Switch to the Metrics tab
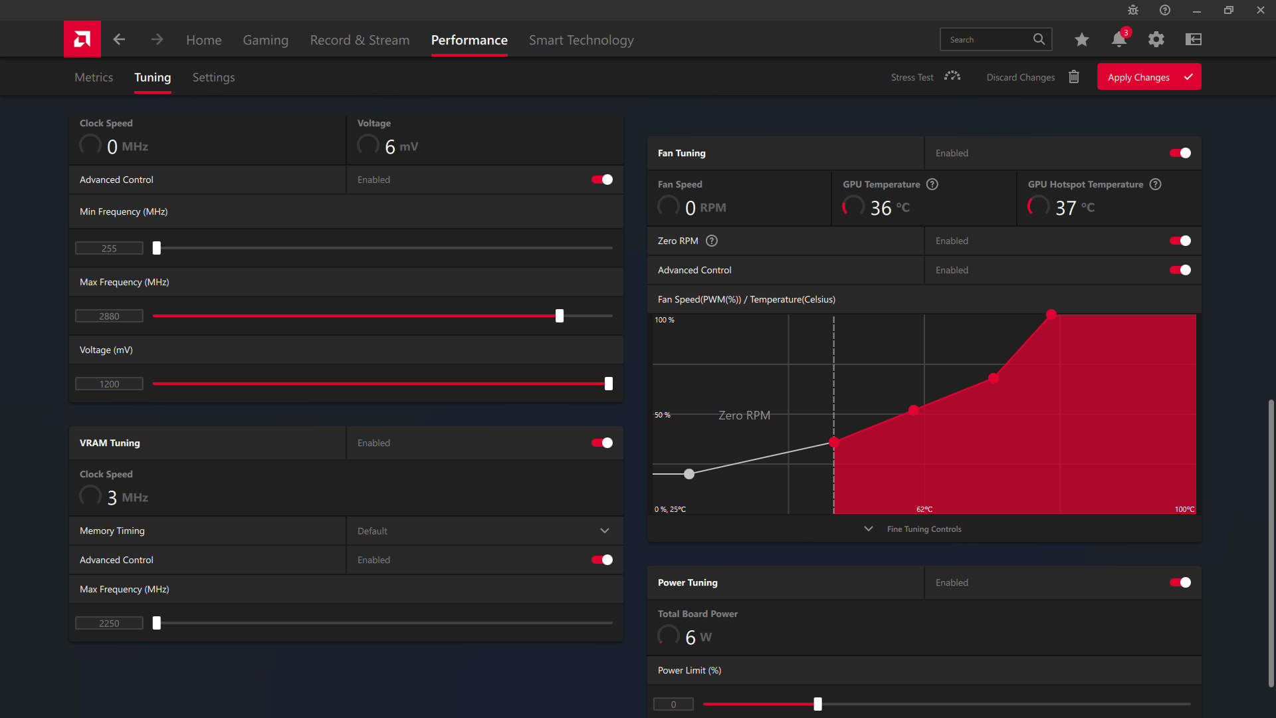The width and height of the screenshot is (1276, 718). (x=93, y=76)
